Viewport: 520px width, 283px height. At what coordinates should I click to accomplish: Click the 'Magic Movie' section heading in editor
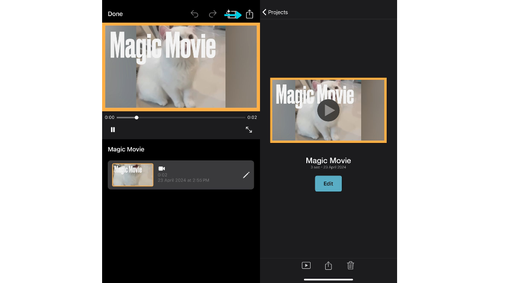pyautogui.click(x=126, y=149)
